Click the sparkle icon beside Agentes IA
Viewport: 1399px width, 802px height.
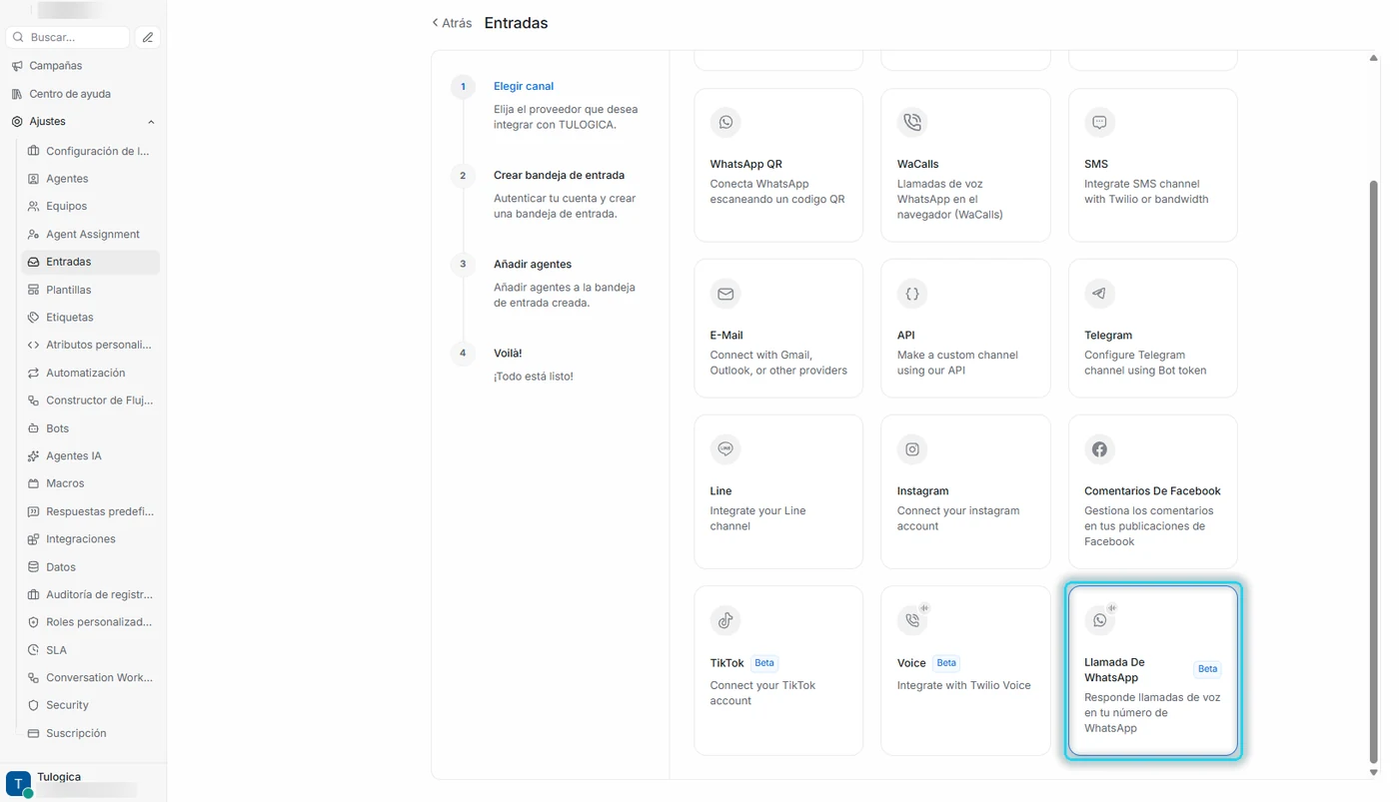point(34,455)
